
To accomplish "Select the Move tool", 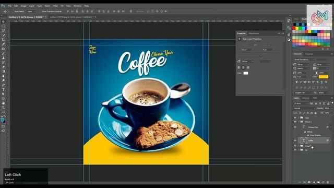I will pyautogui.click(x=3, y=21).
